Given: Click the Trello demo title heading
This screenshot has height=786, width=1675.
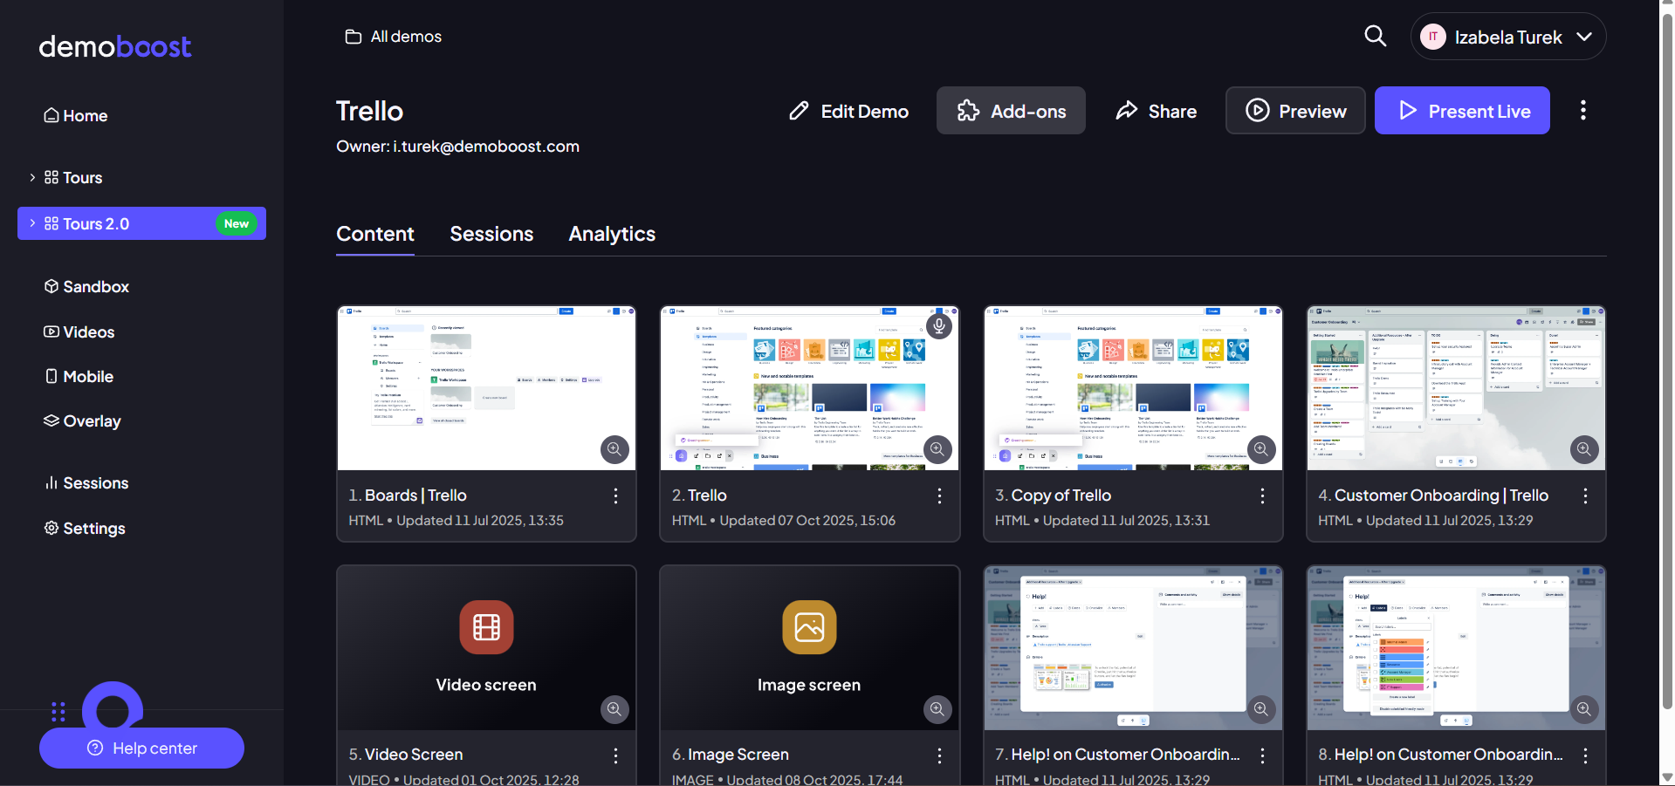Looking at the screenshot, I should point(370,111).
